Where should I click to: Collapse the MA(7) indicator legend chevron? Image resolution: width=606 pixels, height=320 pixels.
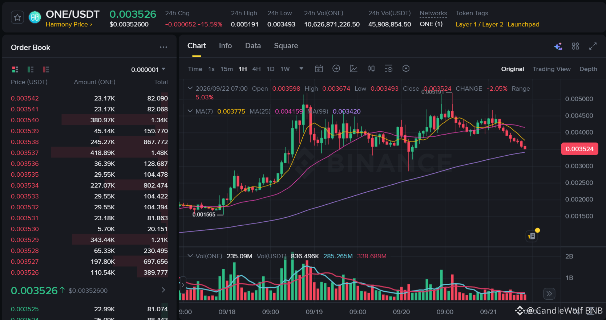[x=190, y=111]
